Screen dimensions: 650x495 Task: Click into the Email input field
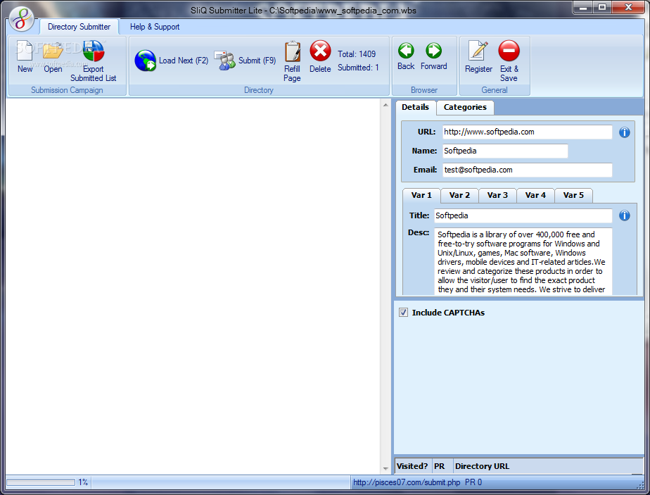(528, 170)
